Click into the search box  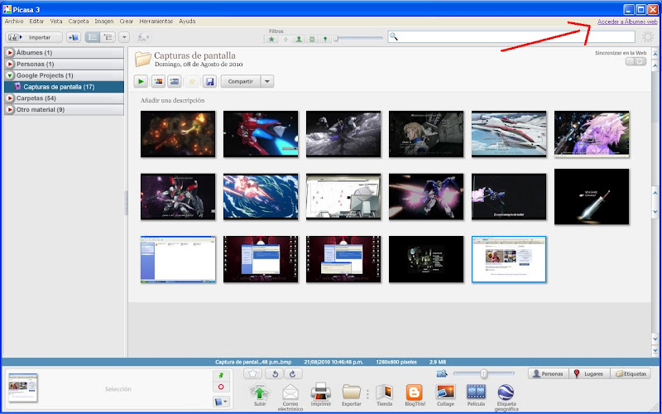(x=511, y=36)
